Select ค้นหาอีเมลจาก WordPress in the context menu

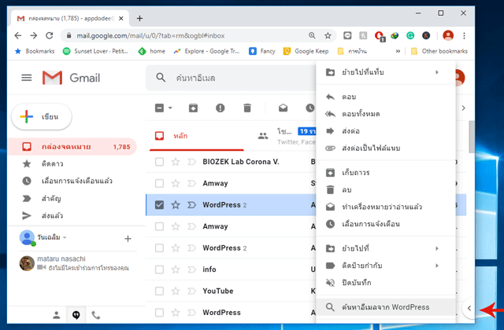(386, 307)
